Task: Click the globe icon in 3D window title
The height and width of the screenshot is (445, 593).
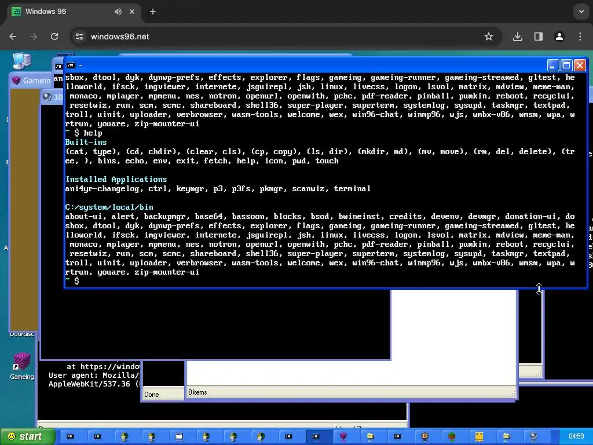Action: point(47,97)
